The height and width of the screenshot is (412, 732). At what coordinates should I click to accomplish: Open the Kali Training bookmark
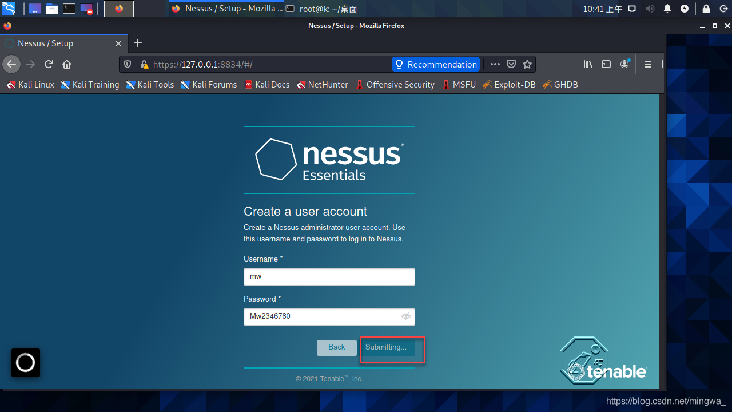point(90,85)
